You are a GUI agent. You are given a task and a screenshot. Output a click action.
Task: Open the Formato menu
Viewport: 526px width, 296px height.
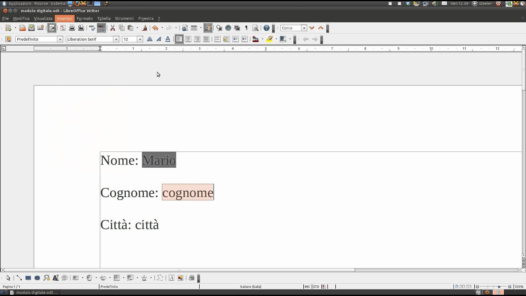[85, 18]
